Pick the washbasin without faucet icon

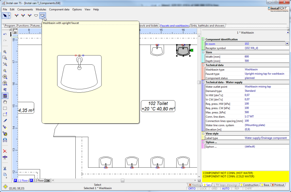coord(36,16)
